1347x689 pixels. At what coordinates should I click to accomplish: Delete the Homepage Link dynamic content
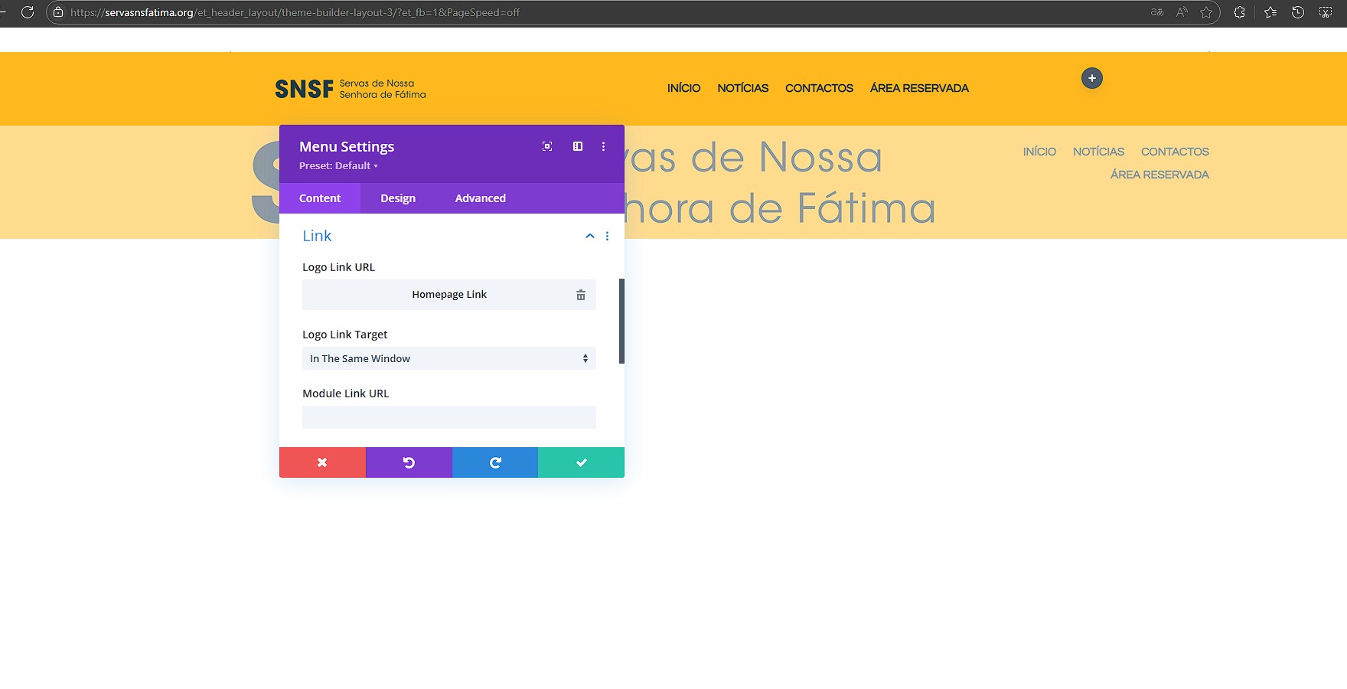(581, 295)
